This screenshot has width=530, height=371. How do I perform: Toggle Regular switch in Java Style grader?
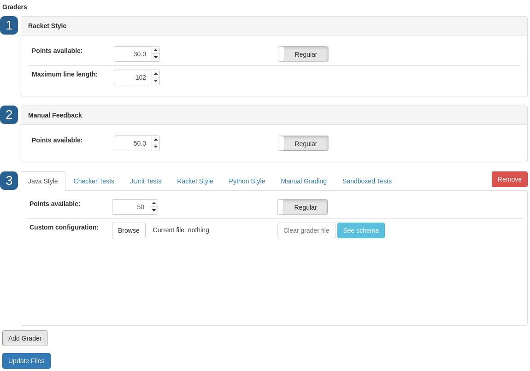point(303,207)
